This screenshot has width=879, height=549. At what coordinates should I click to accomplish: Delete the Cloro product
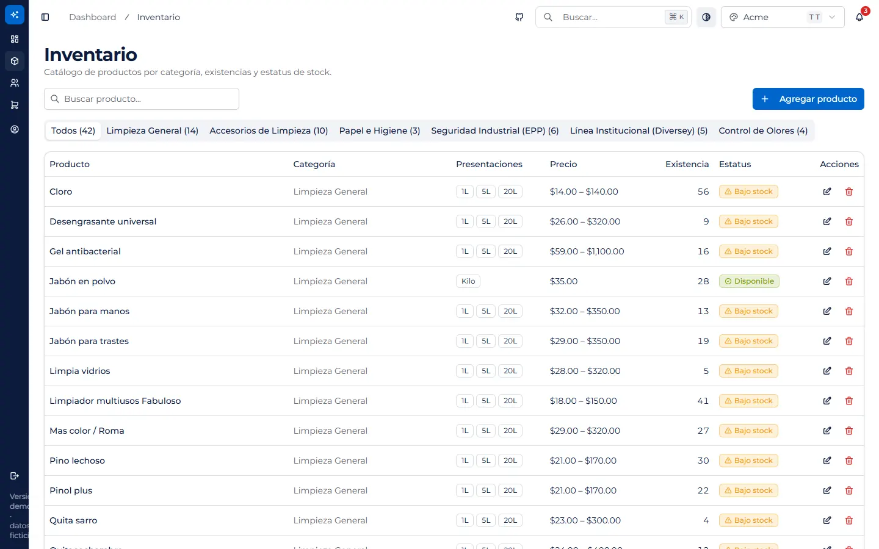coord(849,192)
